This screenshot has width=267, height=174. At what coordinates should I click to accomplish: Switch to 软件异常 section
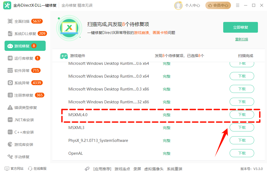tap(25, 70)
